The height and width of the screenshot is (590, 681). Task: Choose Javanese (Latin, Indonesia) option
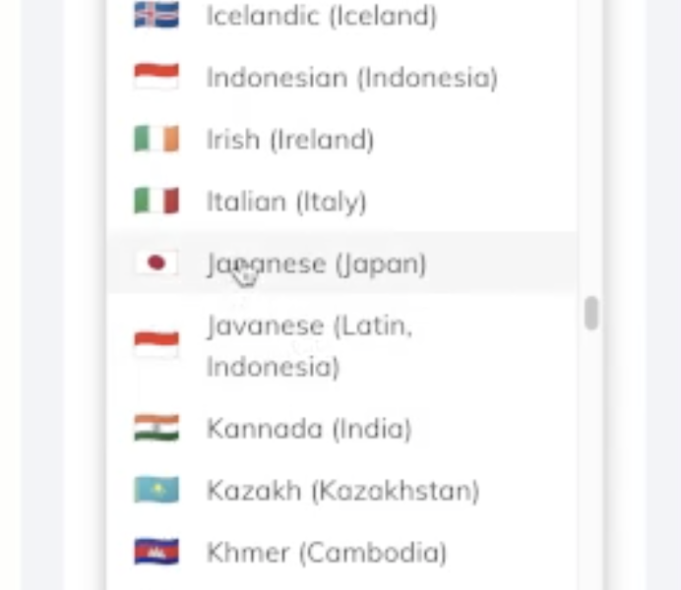pyautogui.click(x=308, y=346)
